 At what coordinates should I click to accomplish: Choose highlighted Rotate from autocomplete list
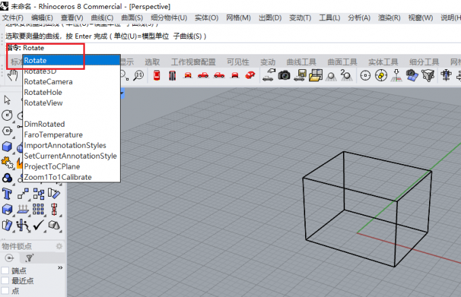click(71, 60)
